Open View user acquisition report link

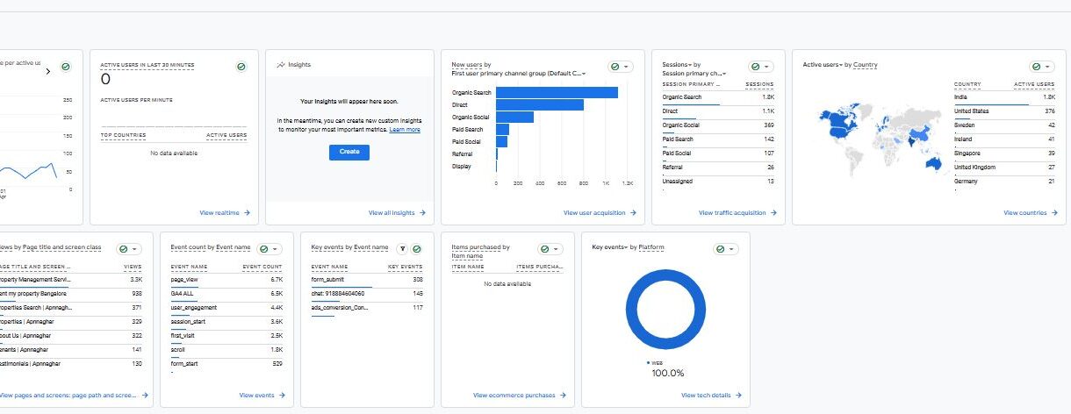point(599,213)
